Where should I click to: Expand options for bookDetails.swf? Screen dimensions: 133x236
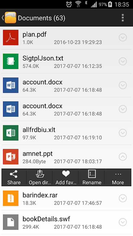(x=123, y=222)
